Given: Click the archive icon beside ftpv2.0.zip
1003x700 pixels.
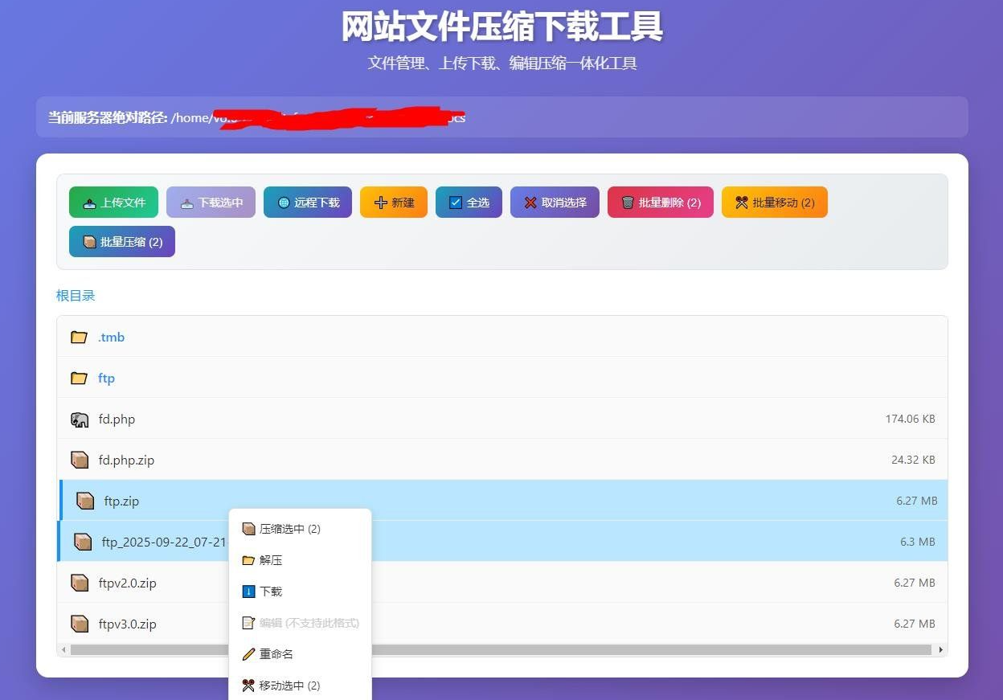Looking at the screenshot, I should tap(79, 583).
